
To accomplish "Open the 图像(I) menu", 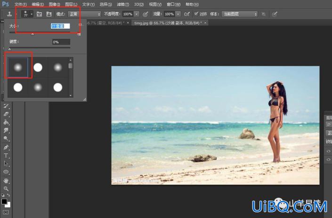I will pyautogui.click(x=54, y=4).
